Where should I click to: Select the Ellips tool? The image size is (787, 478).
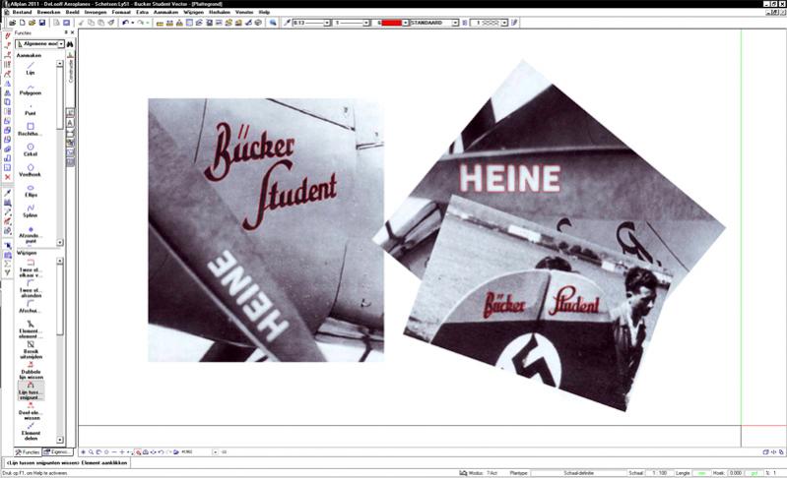point(31,191)
